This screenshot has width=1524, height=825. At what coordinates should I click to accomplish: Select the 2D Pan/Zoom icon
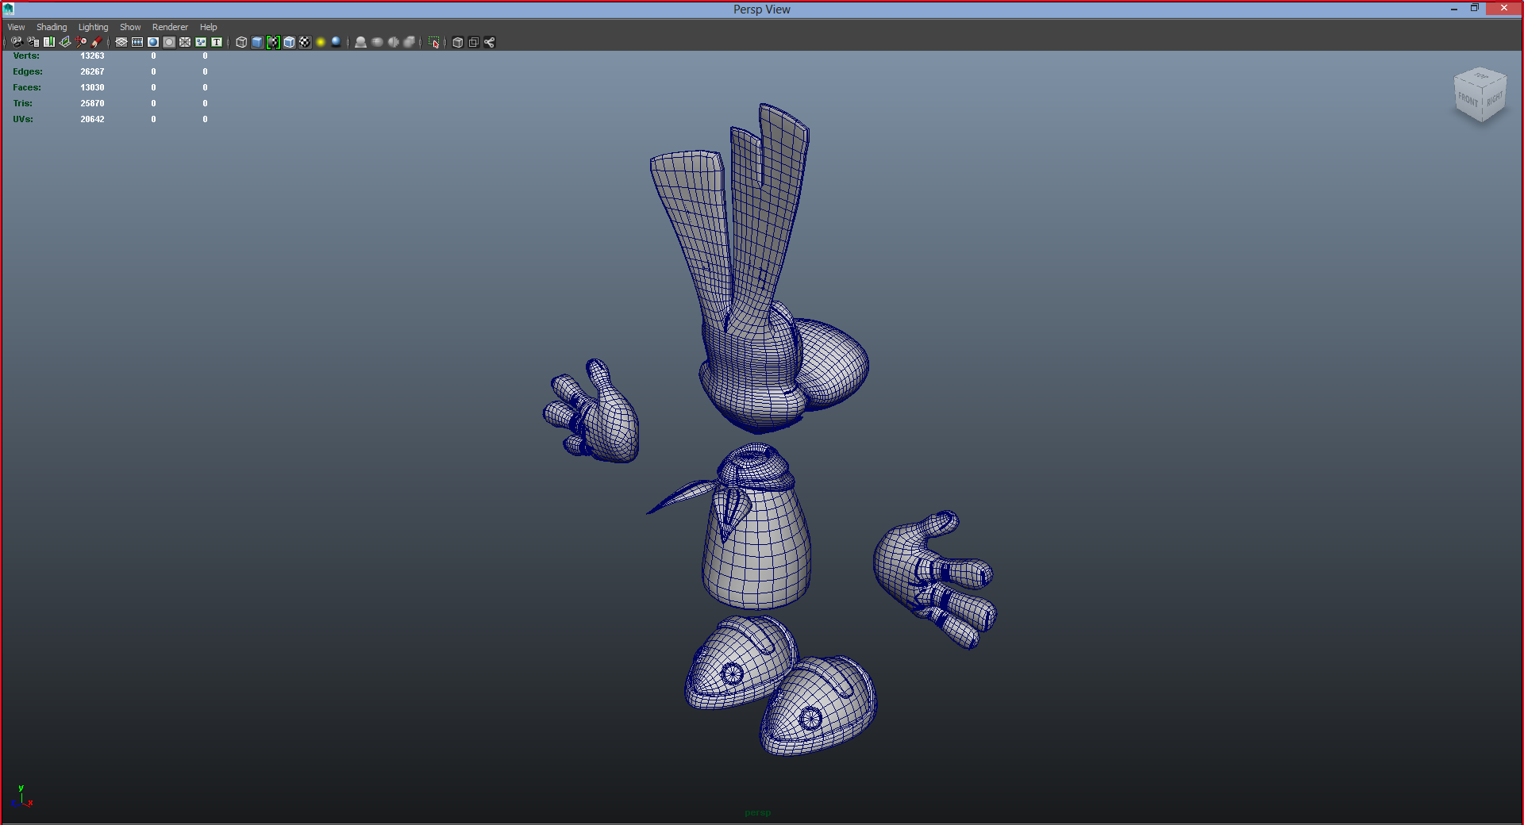(x=82, y=42)
